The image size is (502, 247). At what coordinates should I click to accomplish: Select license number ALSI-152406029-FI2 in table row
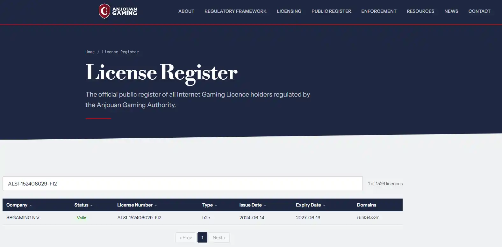139,218
